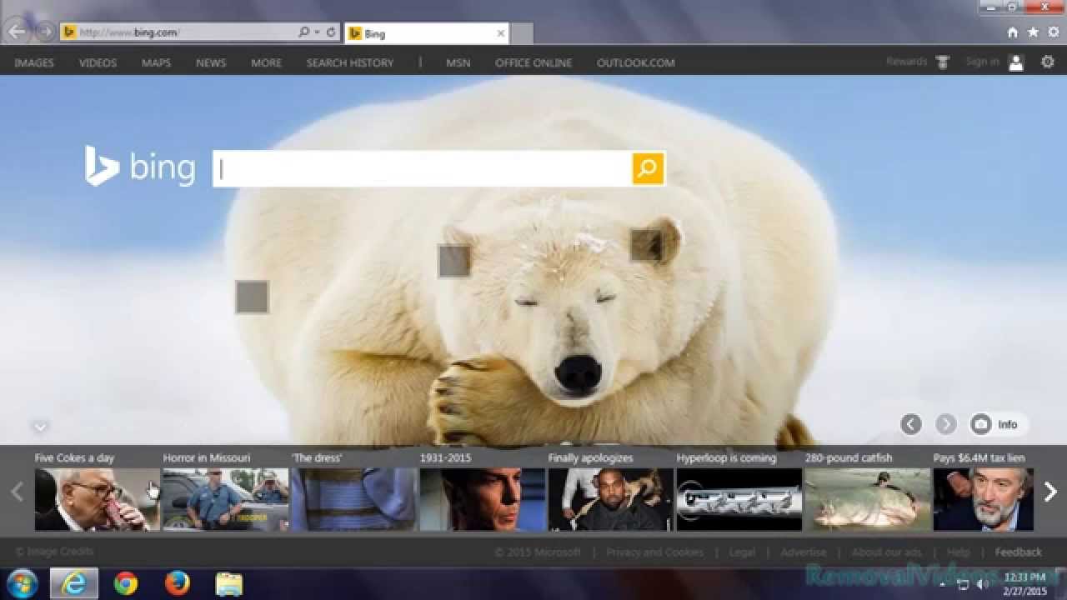Click the browser forward arrow button

[x=44, y=32]
